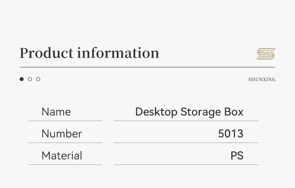Click the SHUNXING brand name text
The image size is (295, 188).
point(262,80)
